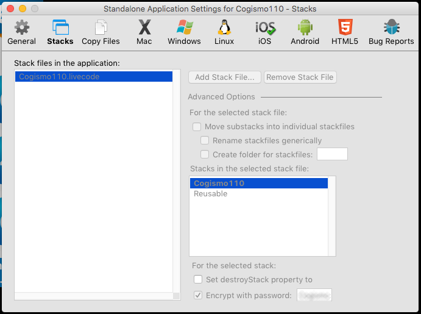Image resolution: width=421 pixels, height=314 pixels.
Task: Open Linux penguin settings pane
Action: [224, 32]
